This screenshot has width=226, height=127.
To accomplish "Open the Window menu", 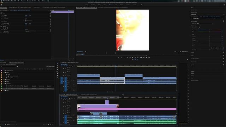I will click(43, 1).
